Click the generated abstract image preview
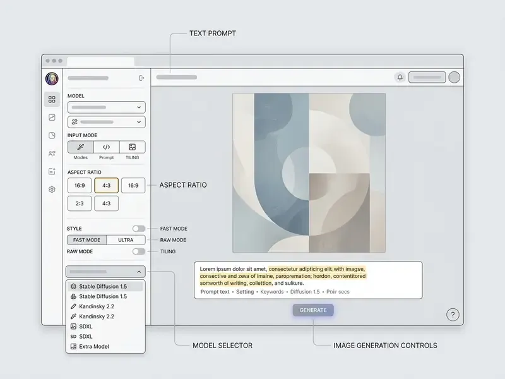This screenshot has height=379, width=505. point(309,172)
